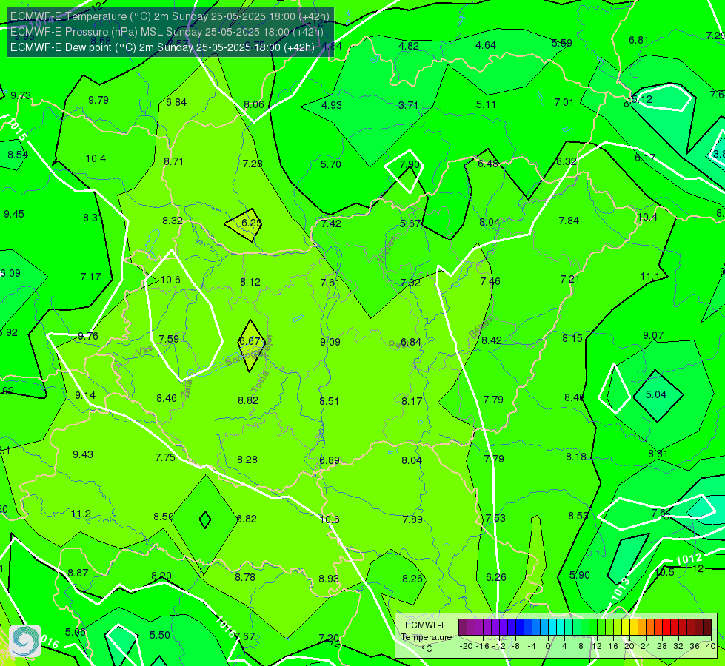725x666 pixels.
Task: Click the 7.53 grid value
Action: coord(495,518)
